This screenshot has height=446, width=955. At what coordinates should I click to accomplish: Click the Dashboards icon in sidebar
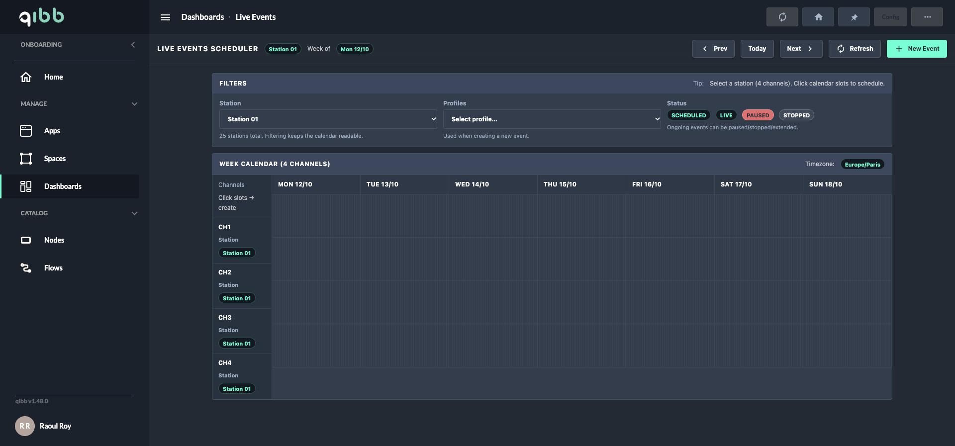point(26,186)
